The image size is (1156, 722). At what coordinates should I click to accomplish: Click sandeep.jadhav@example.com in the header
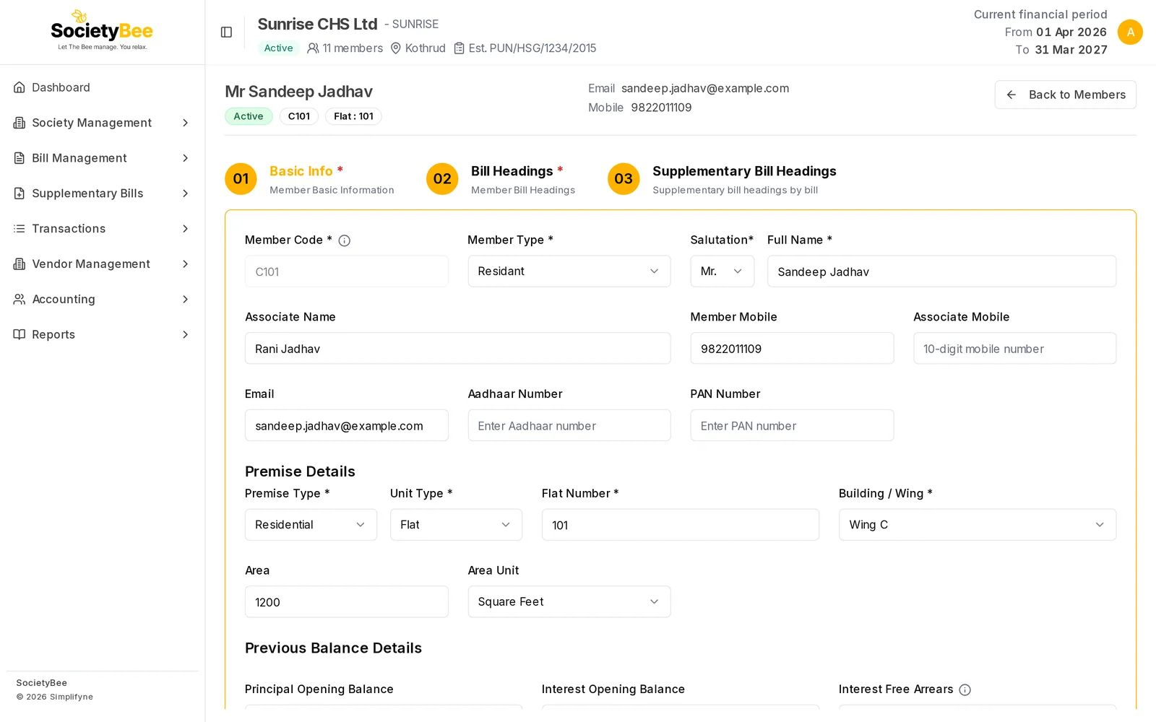tap(705, 88)
